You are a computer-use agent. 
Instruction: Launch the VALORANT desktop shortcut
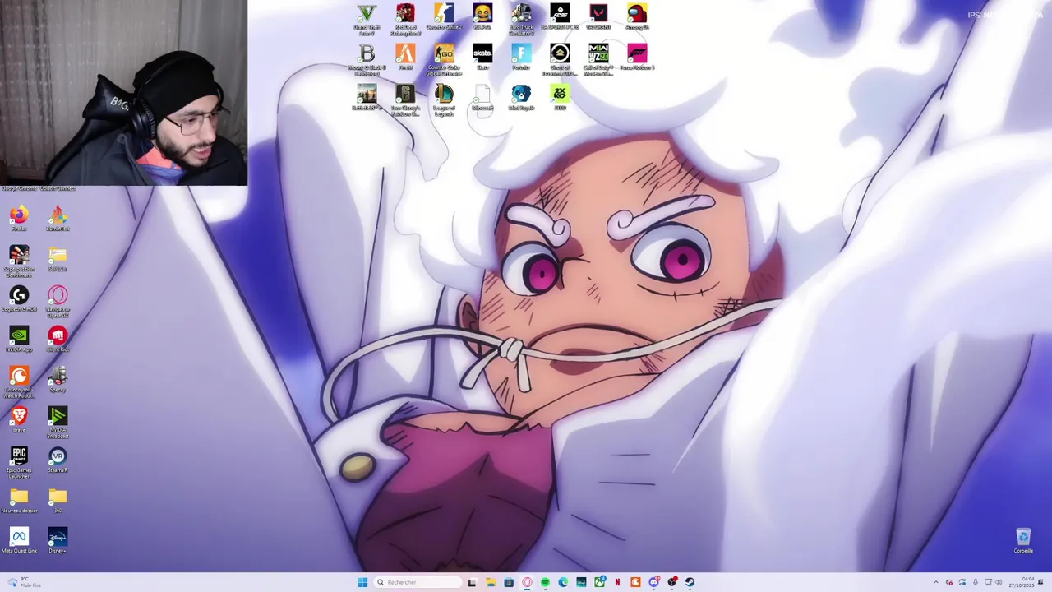tap(598, 17)
